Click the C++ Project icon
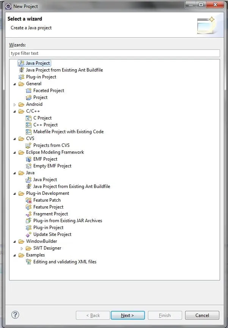 (x=28, y=125)
